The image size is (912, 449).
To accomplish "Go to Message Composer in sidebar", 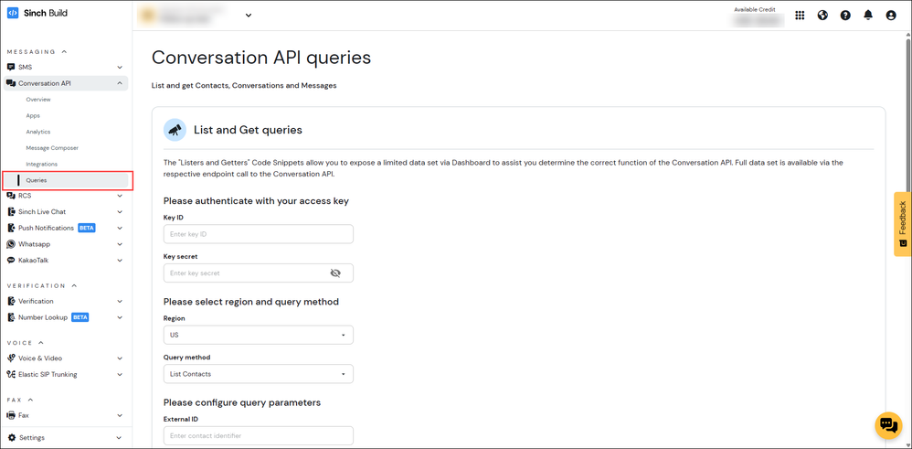I will [52, 148].
